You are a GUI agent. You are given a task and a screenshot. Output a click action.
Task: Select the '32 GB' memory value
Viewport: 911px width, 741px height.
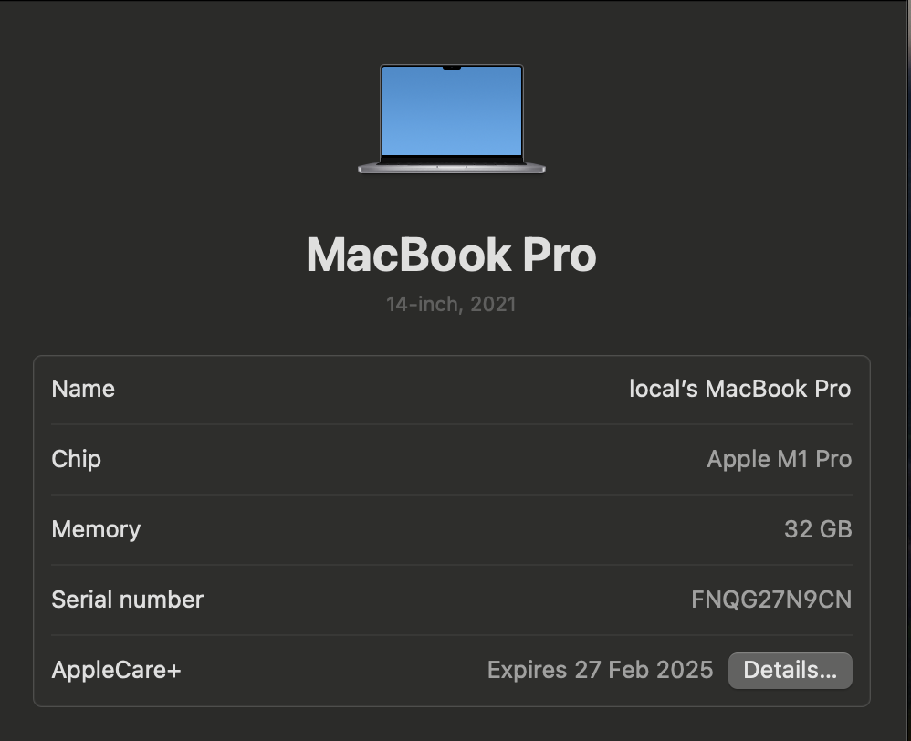(818, 529)
